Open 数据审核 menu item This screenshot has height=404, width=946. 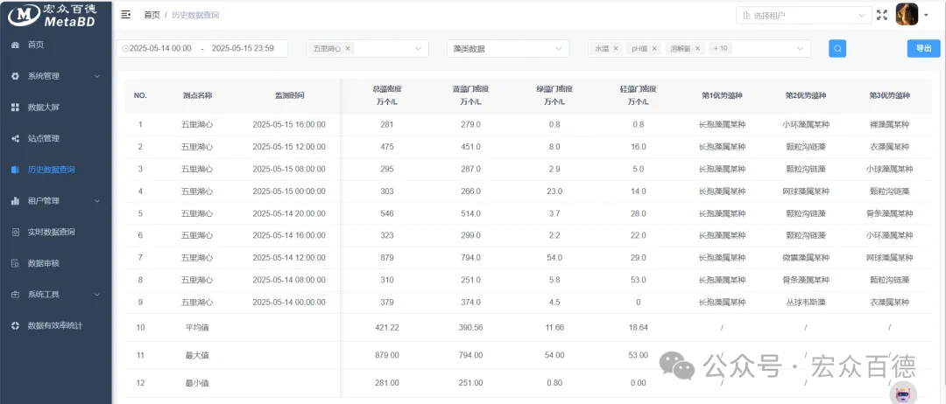[44, 263]
